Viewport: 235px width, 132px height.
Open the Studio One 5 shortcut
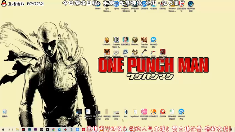click(x=79, y=114)
